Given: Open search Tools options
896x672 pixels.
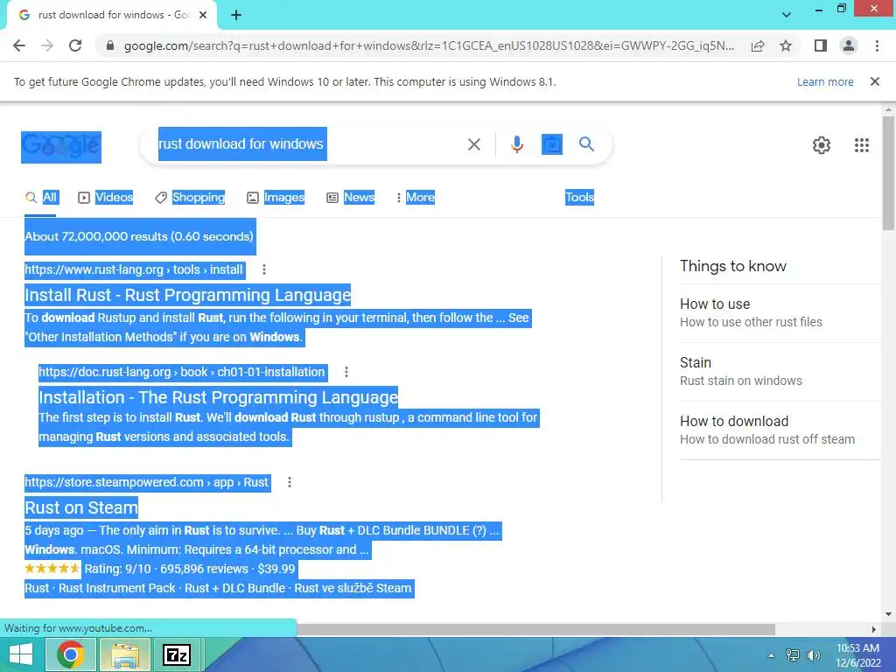Looking at the screenshot, I should [579, 197].
